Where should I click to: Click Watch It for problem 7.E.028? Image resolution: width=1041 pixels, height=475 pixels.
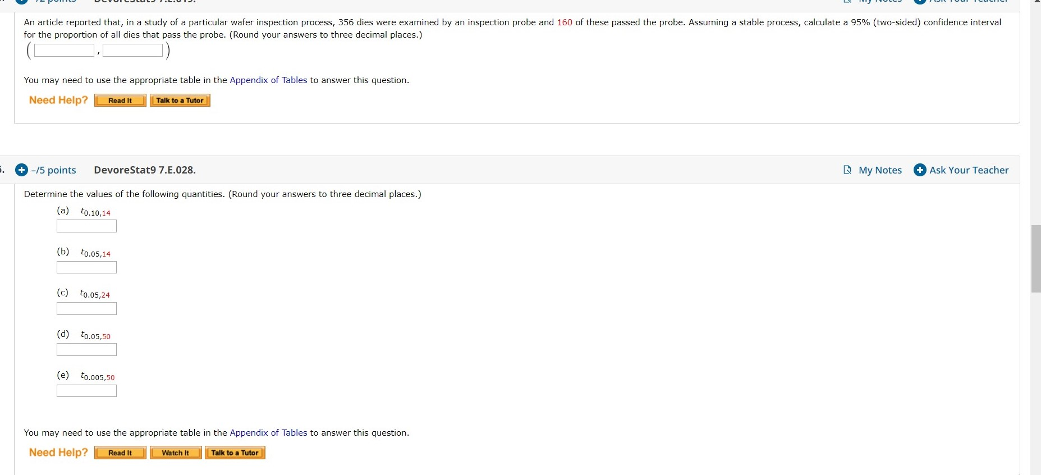(175, 453)
